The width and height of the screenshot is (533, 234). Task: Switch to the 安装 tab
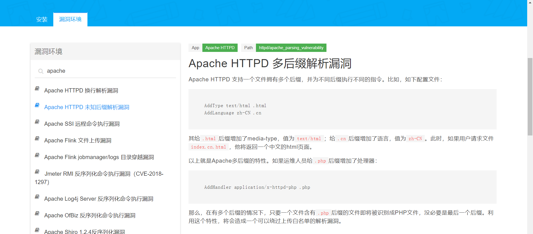pyautogui.click(x=42, y=19)
